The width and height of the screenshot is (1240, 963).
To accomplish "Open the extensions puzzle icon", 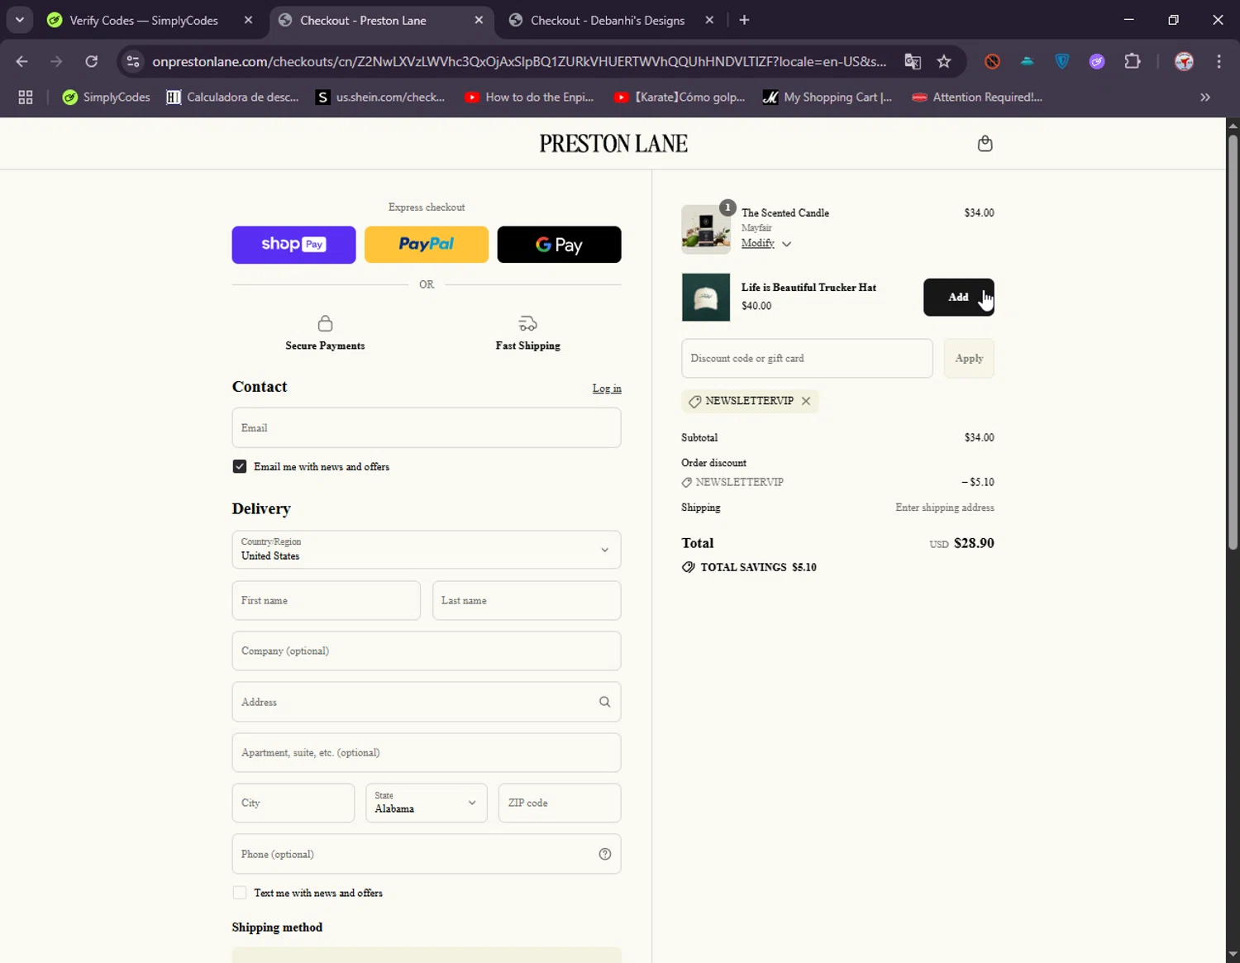I will pos(1133,61).
